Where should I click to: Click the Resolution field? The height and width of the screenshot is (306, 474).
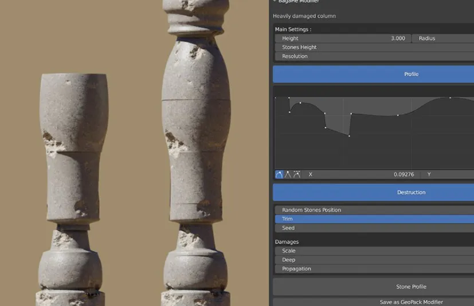point(373,56)
